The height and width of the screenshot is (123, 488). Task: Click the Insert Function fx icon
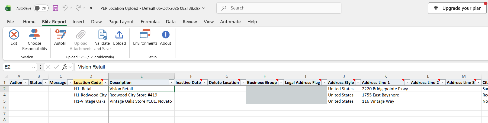pos(65,67)
